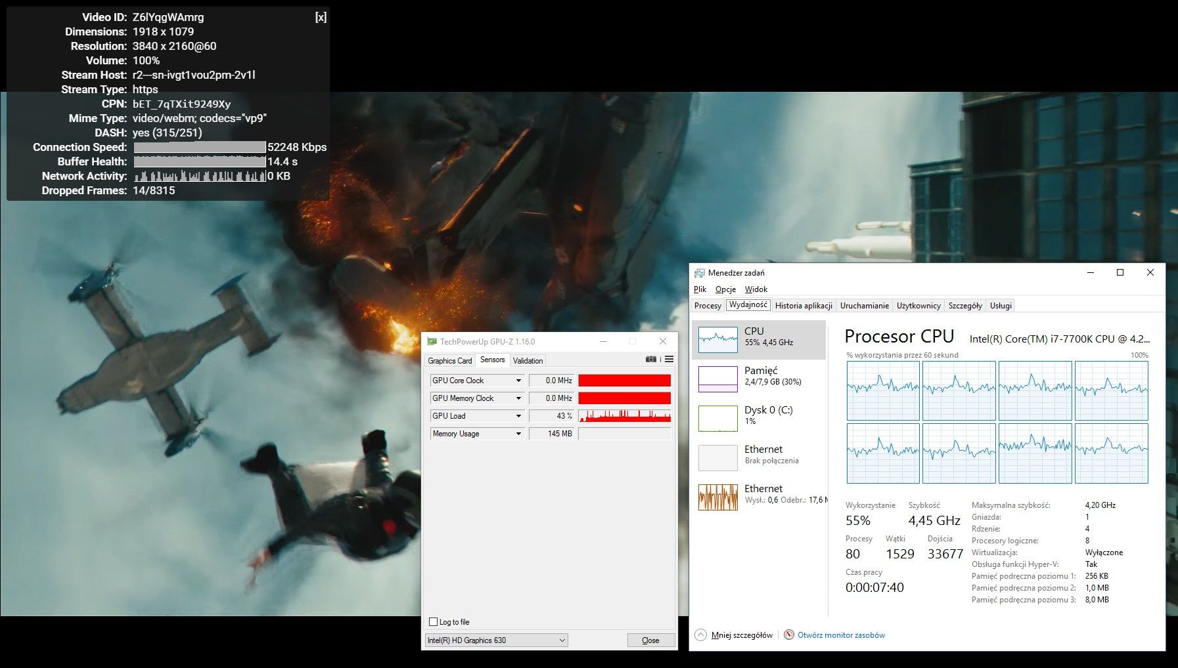Take a GPU-Z screenshot with the camera icon
This screenshot has width=1178, height=668.
click(650, 360)
